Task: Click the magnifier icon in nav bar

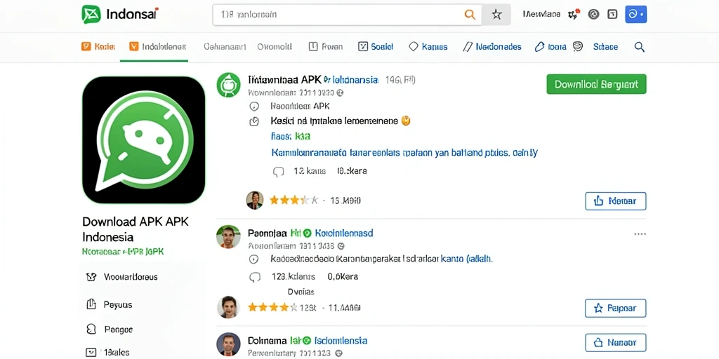Action: 639,46
